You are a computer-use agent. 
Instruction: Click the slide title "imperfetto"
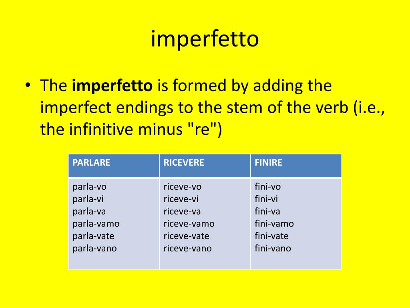tap(205, 39)
